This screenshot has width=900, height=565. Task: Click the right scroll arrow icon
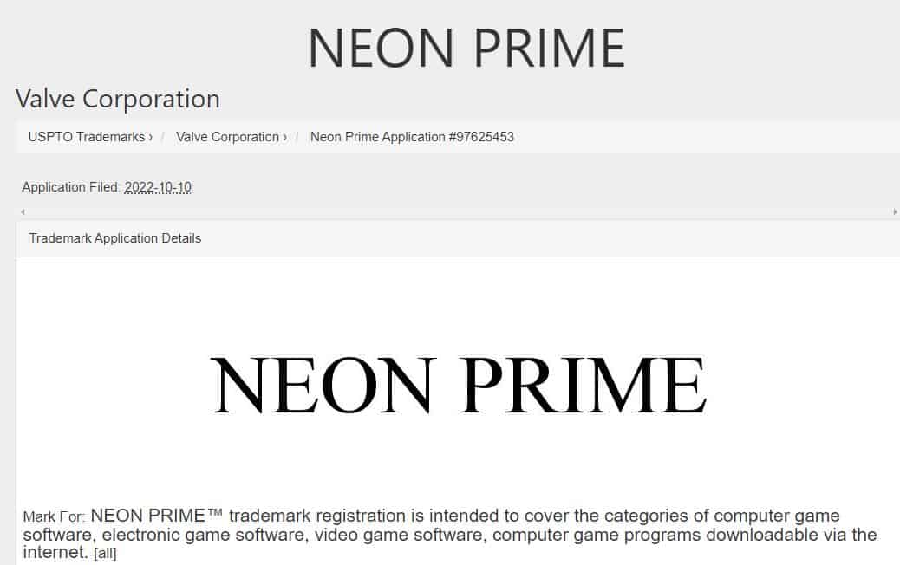pyautogui.click(x=895, y=212)
